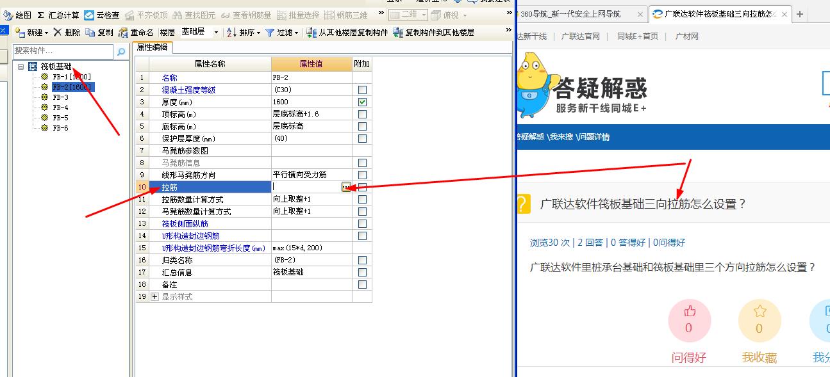830x377 pixels.
Task: Expand the 显示样式 row
Action: pyautogui.click(x=154, y=296)
